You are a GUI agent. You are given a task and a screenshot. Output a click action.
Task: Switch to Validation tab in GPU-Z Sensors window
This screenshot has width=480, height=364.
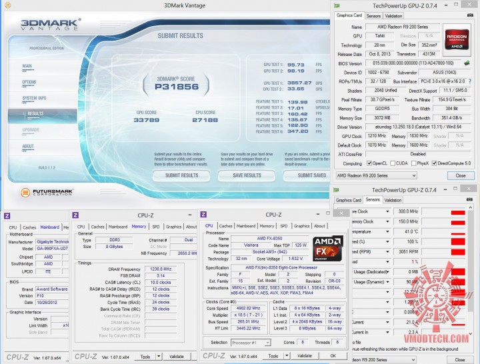pos(393,200)
